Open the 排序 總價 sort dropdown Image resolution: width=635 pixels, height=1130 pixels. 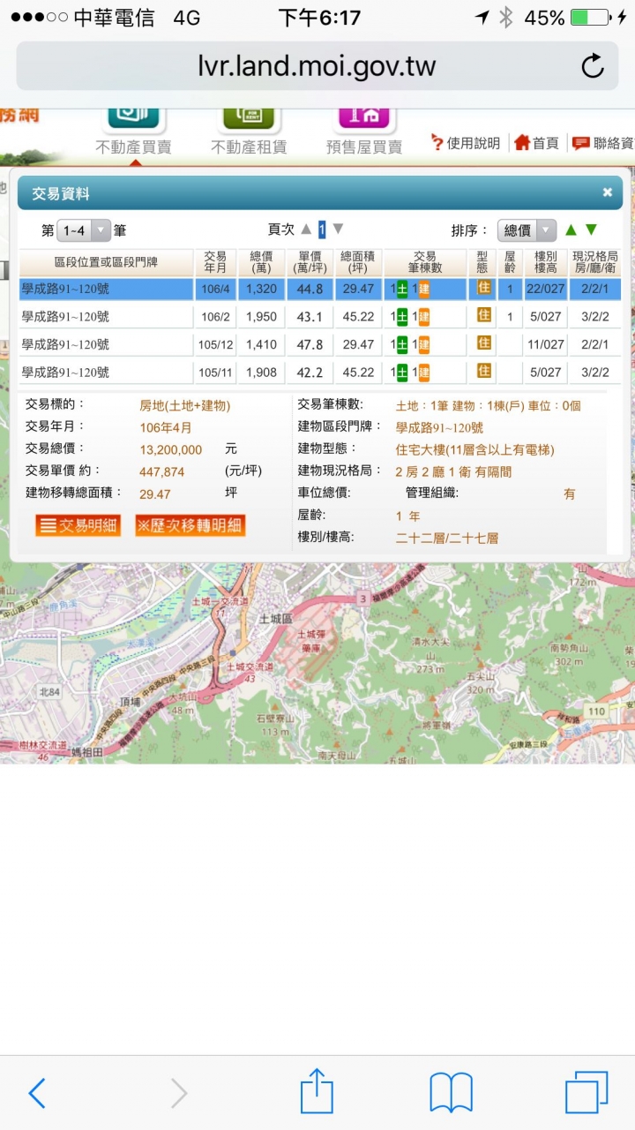[527, 230]
